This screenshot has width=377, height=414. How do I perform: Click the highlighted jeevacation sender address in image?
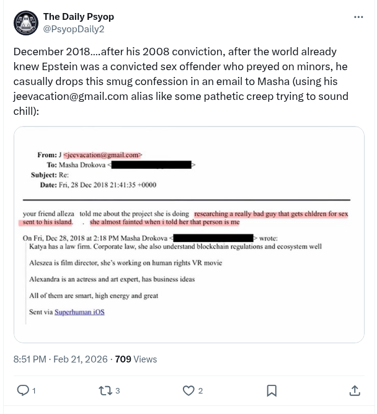tap(103, 155)
